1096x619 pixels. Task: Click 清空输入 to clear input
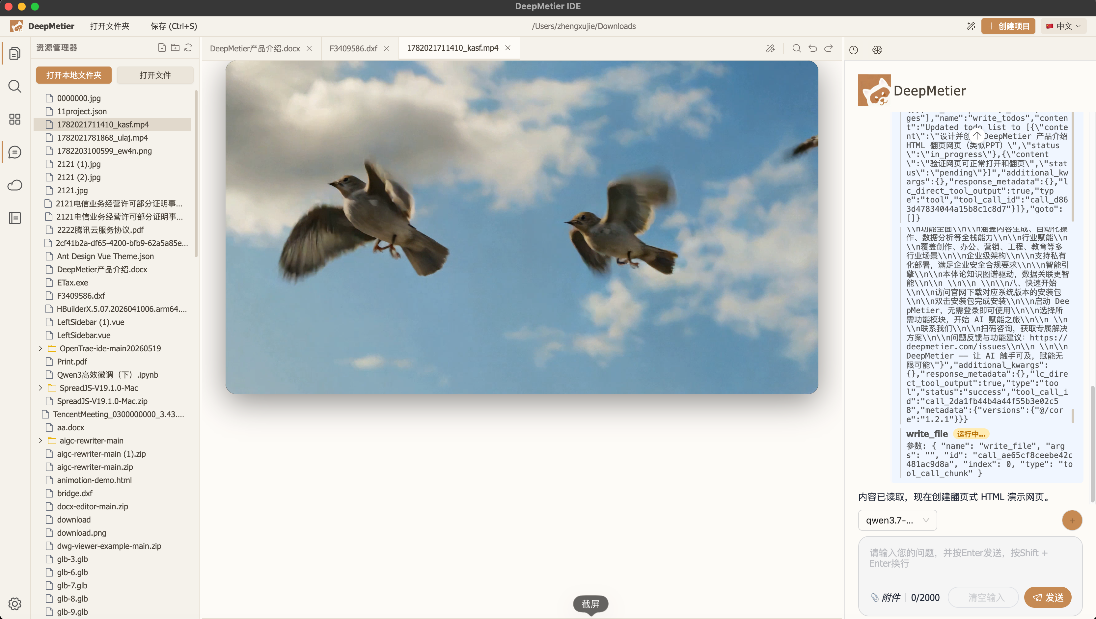tap(983, 598)
